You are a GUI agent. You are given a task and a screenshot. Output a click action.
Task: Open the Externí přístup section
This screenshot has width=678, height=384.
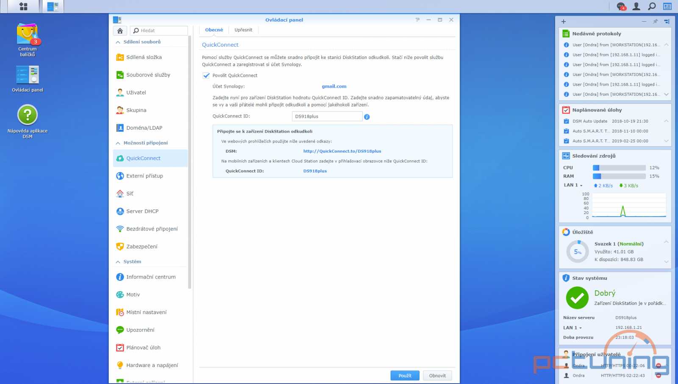150,176
